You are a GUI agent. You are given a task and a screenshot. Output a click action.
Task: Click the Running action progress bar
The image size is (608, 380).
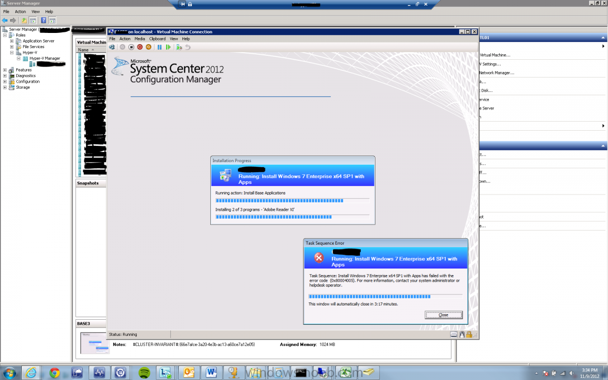click(x=292, y=201)
